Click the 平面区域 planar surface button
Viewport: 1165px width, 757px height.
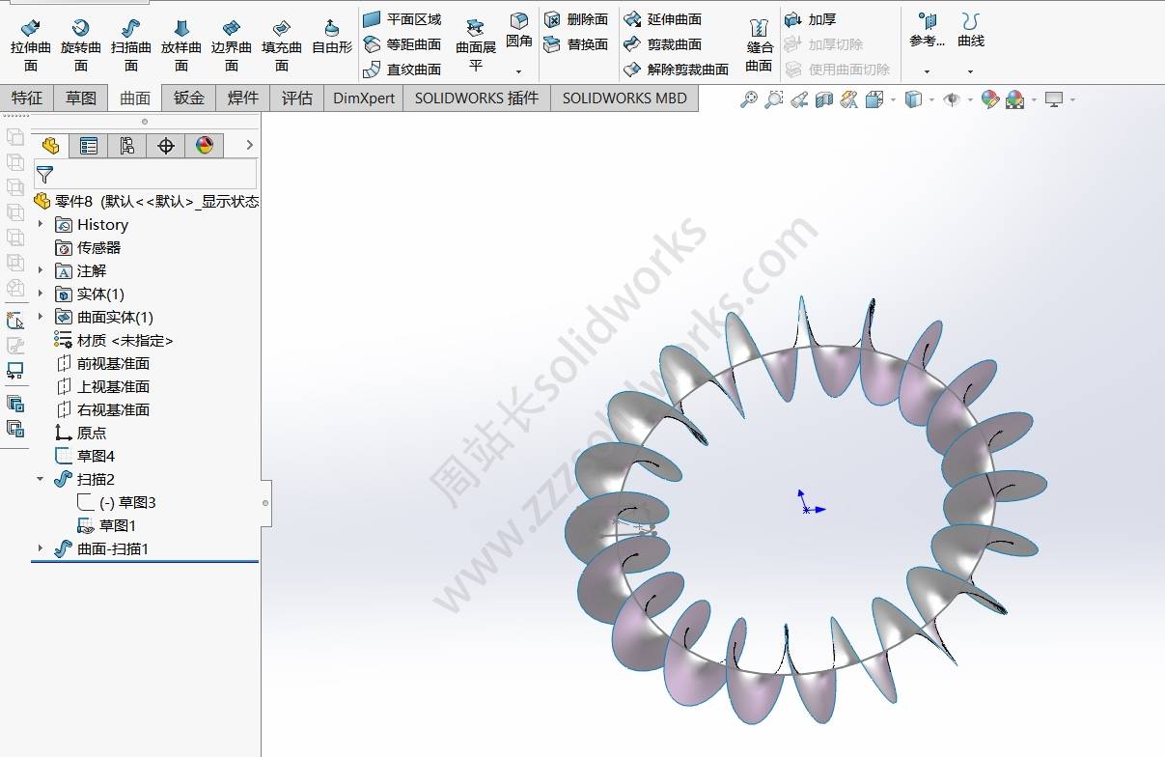[402, 19]
